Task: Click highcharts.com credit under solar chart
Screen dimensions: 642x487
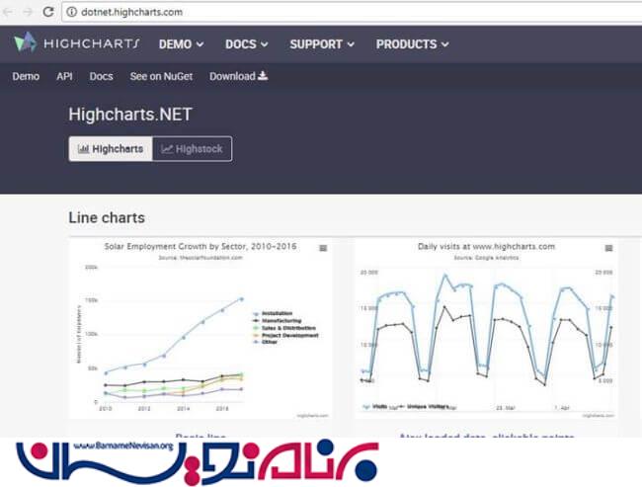Action: point(312,416)
